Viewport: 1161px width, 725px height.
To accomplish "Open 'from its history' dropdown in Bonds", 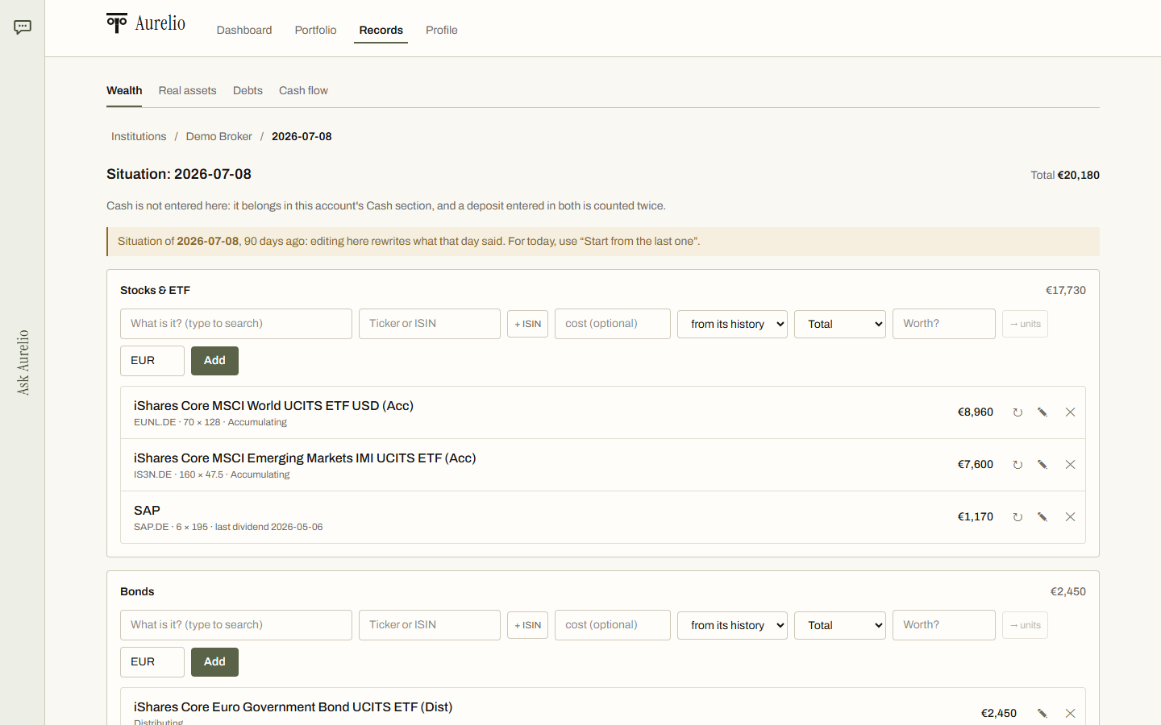I will pos(732,625).
